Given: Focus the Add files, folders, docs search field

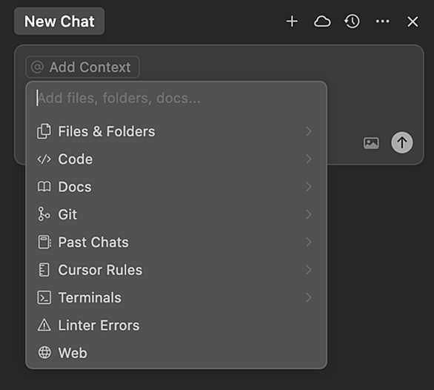Looking at the screenshot, I should pyautogui.click(x=176, y=98).
